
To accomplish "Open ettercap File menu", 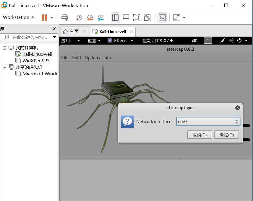I will click(x=65, y=58).
